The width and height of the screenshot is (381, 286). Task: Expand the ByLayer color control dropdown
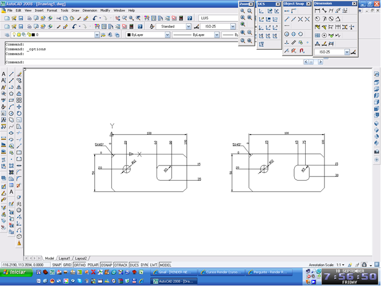point(167,35)
